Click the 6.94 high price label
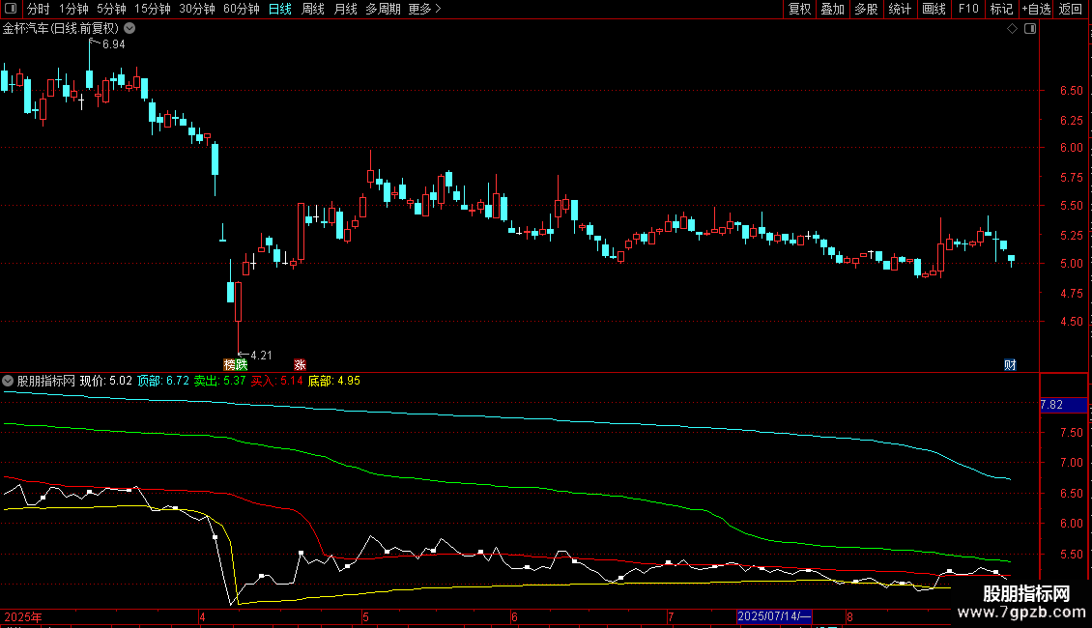 tap(113, 44)
